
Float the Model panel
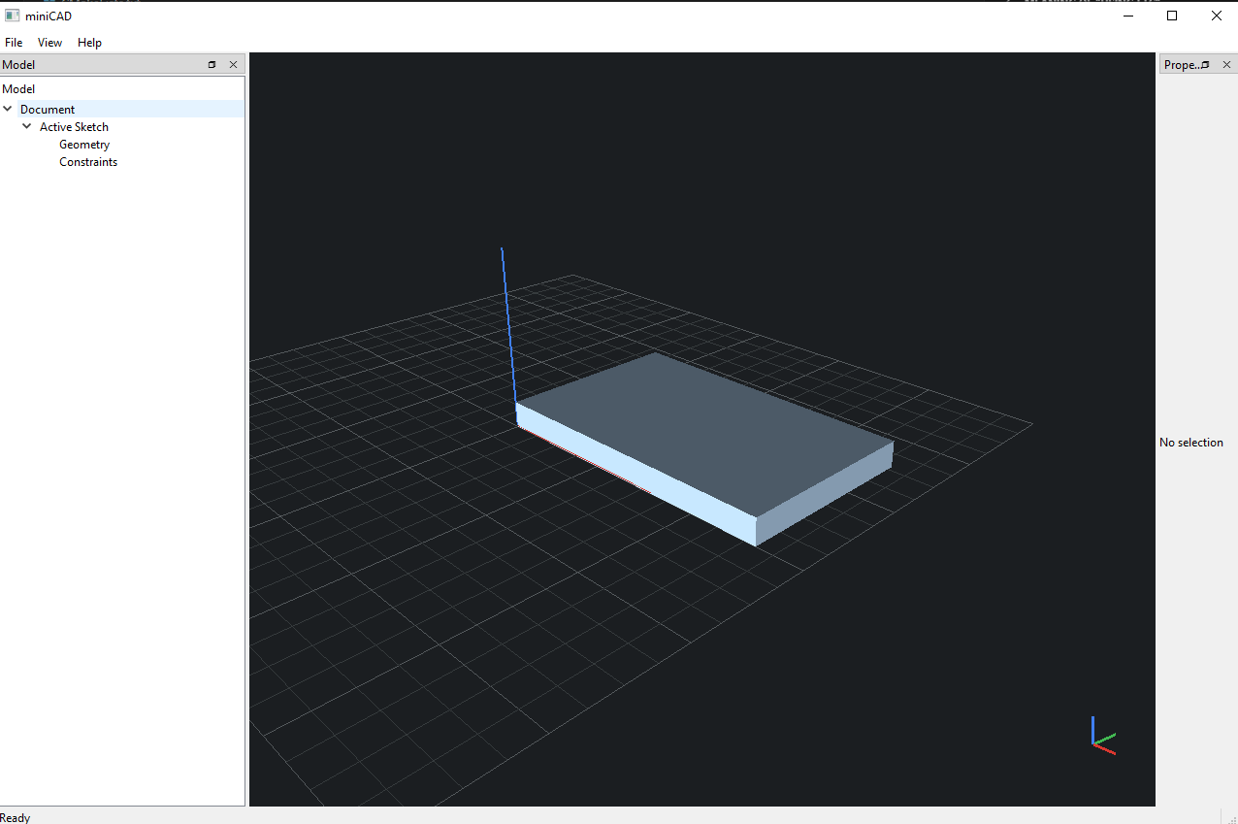[x=212, y=64]
